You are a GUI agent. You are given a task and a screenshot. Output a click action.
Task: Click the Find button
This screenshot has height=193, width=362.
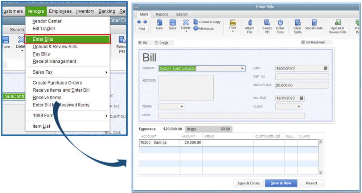pyautogui.click(x=142, y=29)
